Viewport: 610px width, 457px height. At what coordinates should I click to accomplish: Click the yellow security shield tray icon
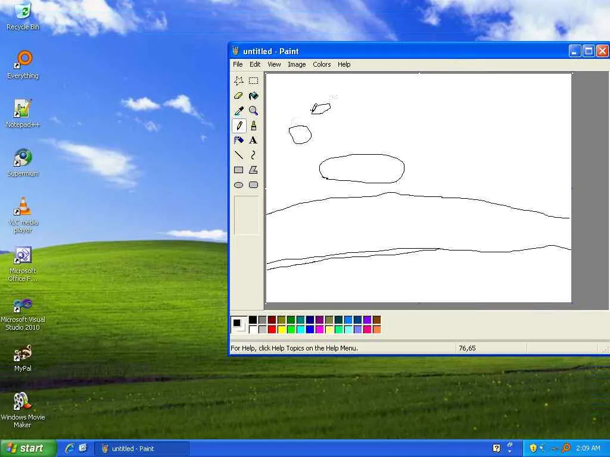click(x=533, y=448)
